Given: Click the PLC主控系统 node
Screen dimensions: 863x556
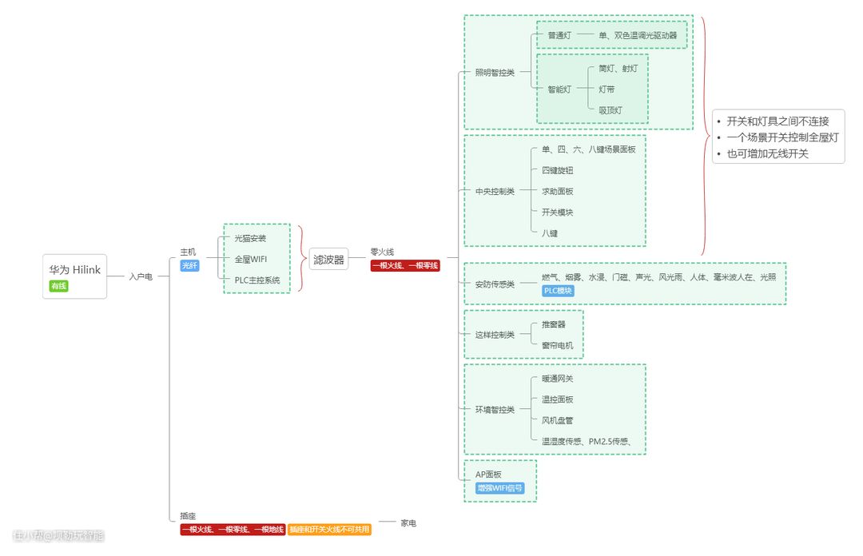Looking at the screenshot, I should 257,280.
